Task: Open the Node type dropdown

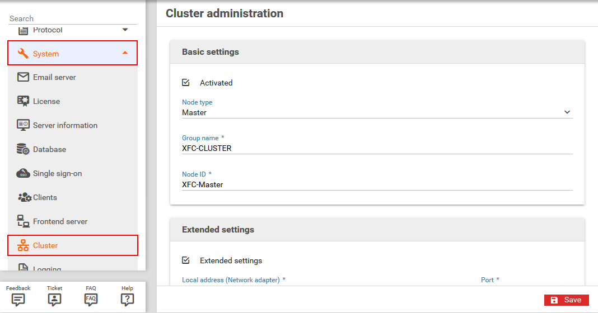Action: click(567, 112)
